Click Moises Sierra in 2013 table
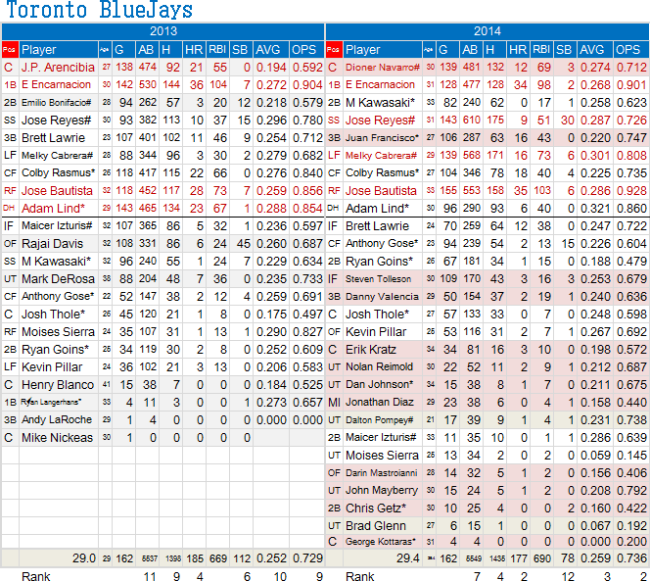 click(58, 332)
